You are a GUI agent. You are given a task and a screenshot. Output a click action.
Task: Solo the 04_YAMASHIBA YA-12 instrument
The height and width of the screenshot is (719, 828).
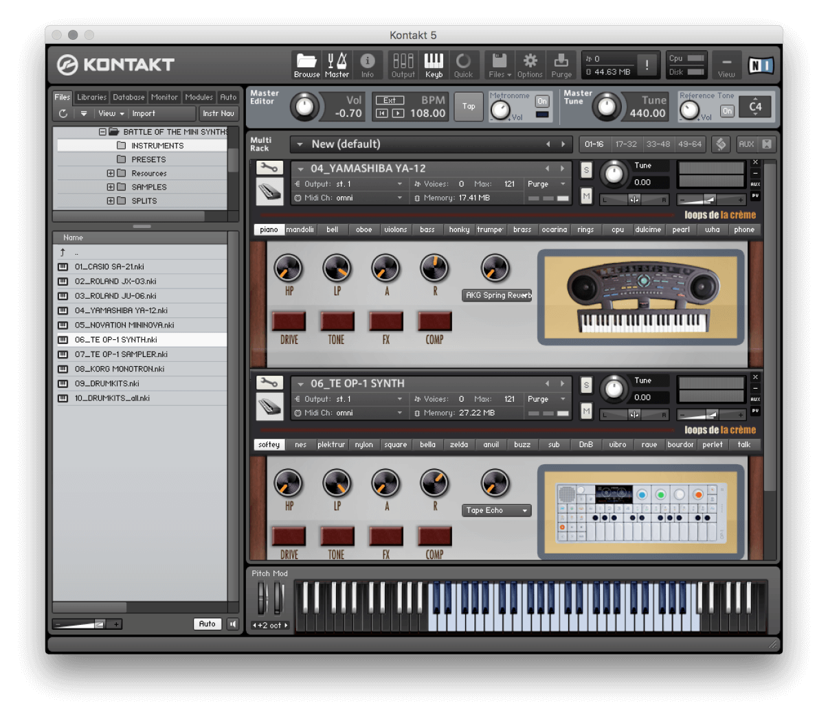pyautogui.click(x=586, y=170)
